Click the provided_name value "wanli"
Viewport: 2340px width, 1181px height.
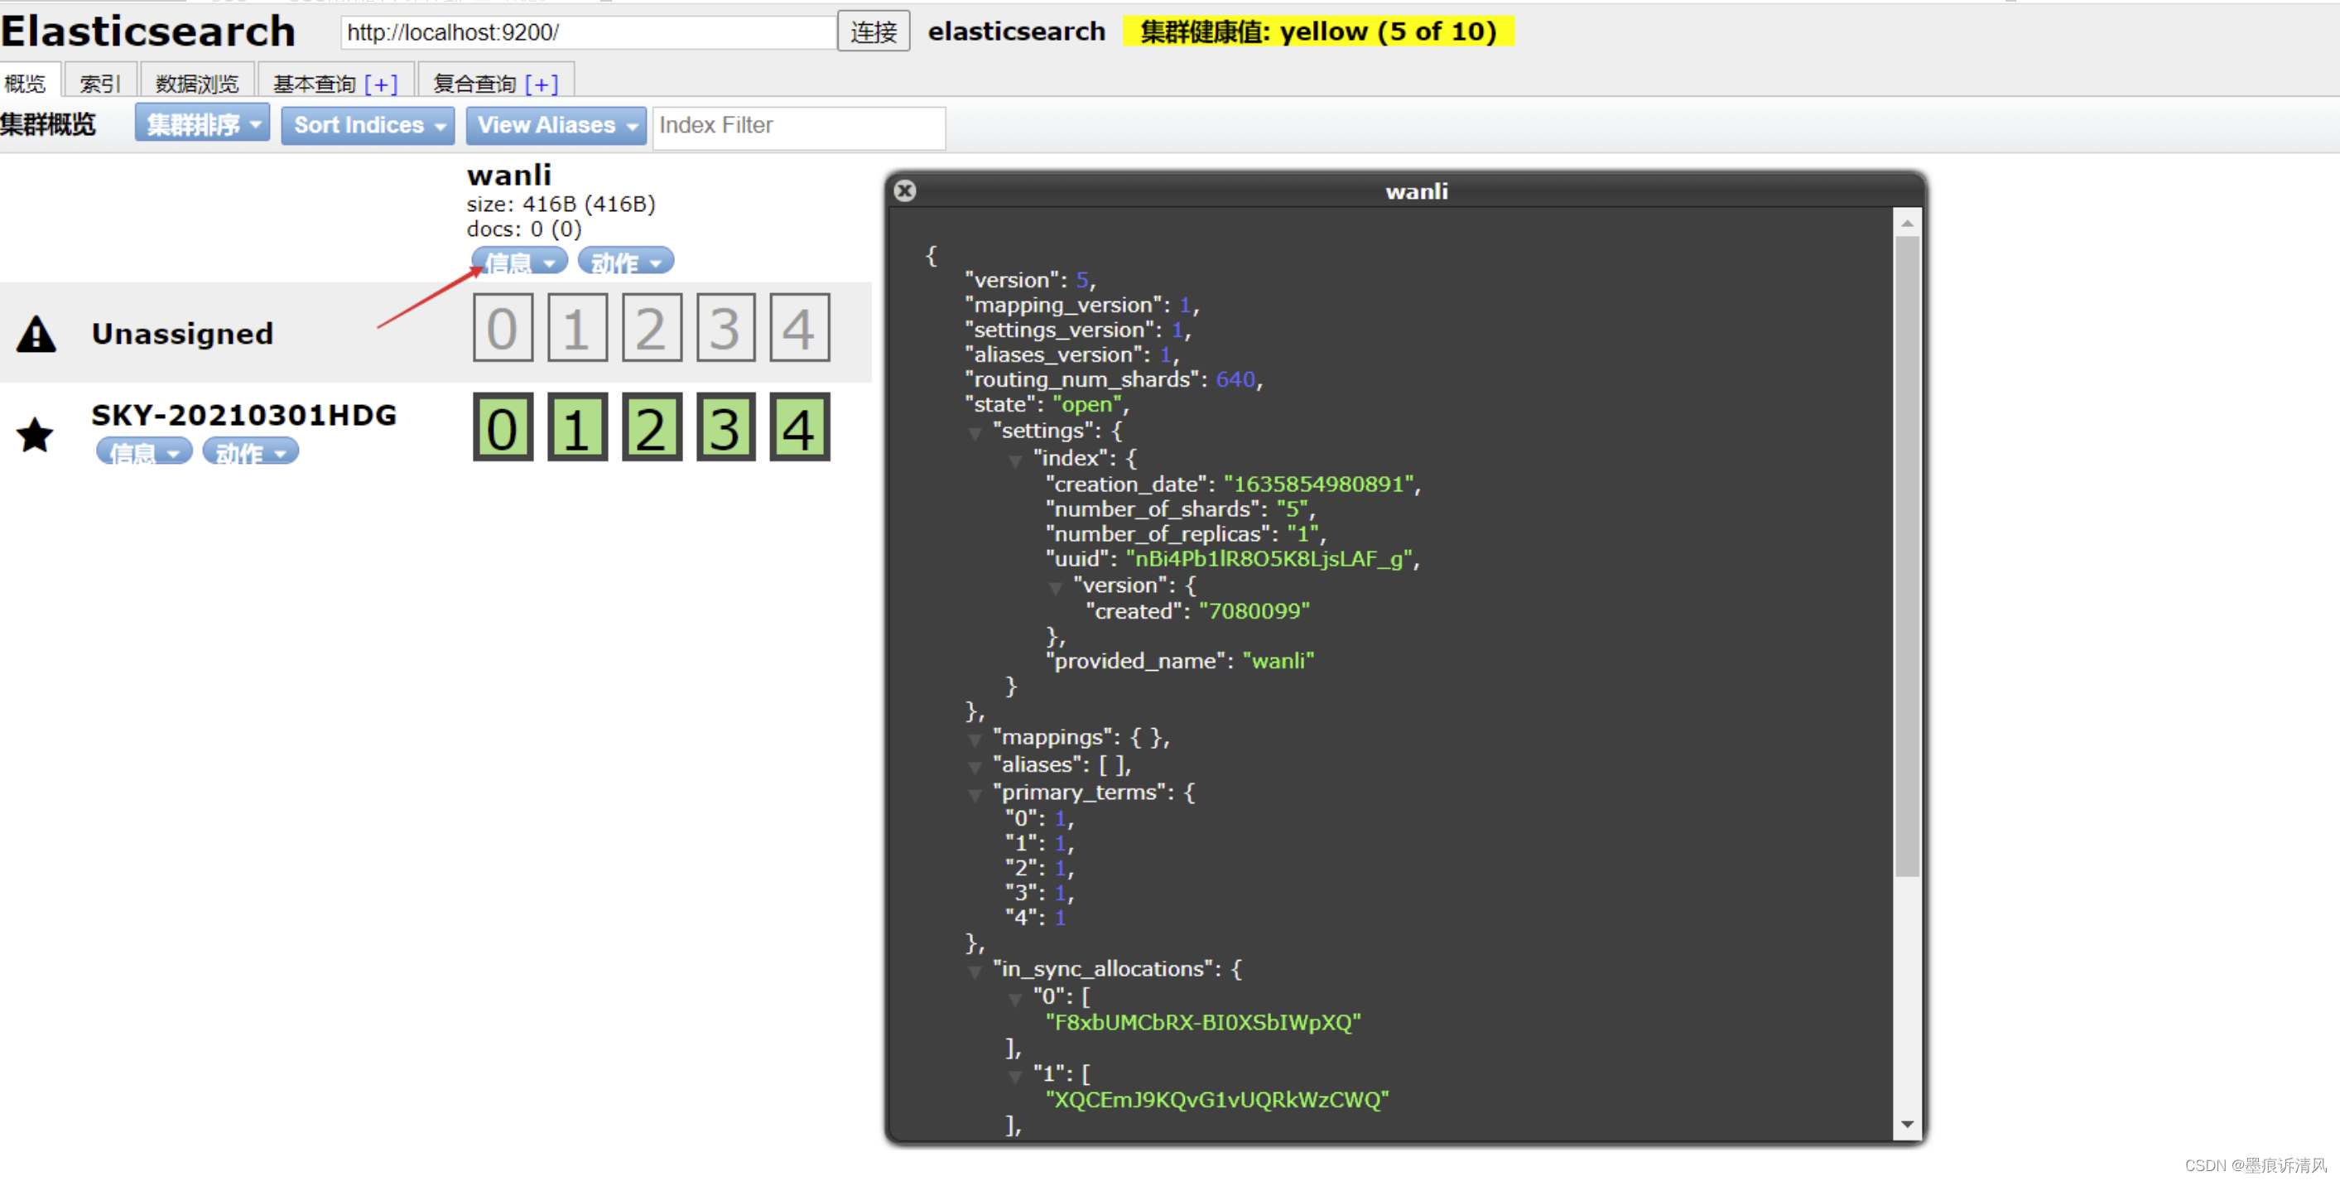coord(1278,660)
